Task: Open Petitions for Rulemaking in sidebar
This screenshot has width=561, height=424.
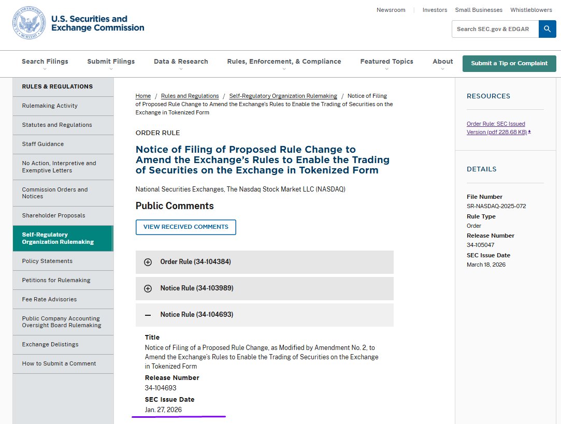Action: coord(63,280)
